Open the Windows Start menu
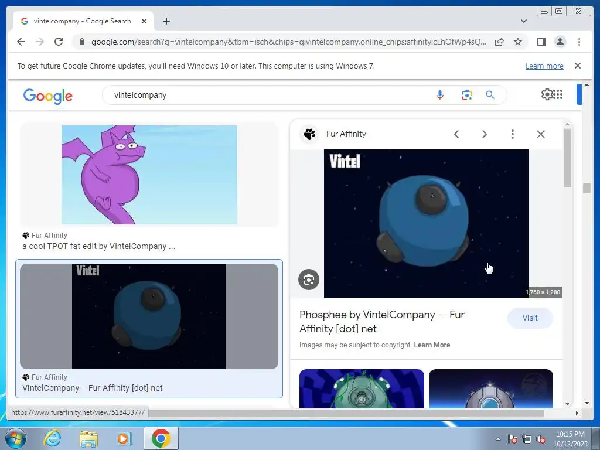The height and width of the screenshot is (450, 600). point(16,438)
